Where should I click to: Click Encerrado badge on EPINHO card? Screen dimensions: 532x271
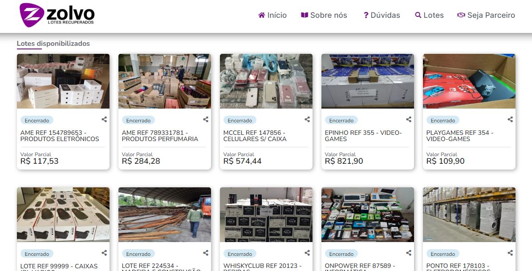coord(341,121)
